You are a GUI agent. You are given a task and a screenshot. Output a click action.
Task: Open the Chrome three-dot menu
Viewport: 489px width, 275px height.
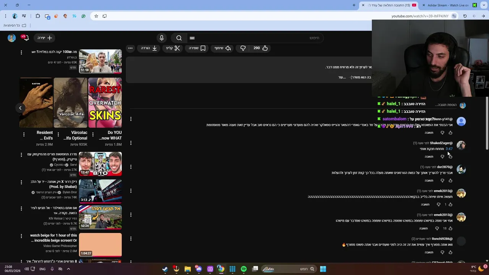[5, 16]
